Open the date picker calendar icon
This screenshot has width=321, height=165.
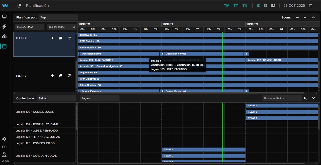tap(311, 5)
